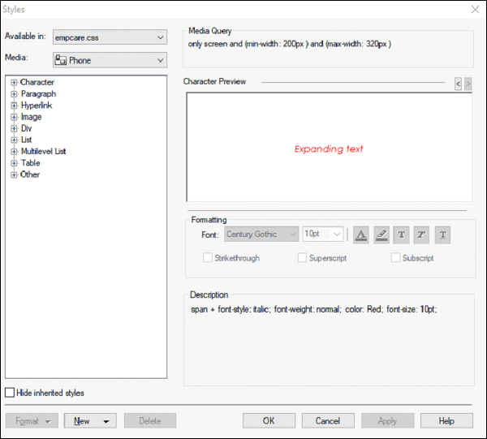Click the phone media icon
This screenshot has width=487, height=439.
point(61,60)
